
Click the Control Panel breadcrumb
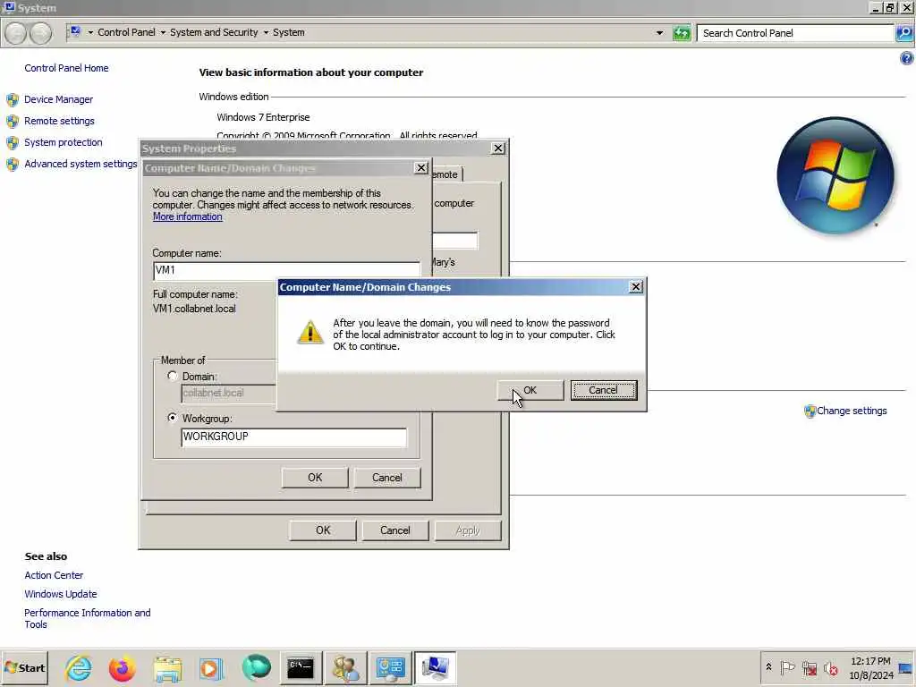tap(127, 33)
